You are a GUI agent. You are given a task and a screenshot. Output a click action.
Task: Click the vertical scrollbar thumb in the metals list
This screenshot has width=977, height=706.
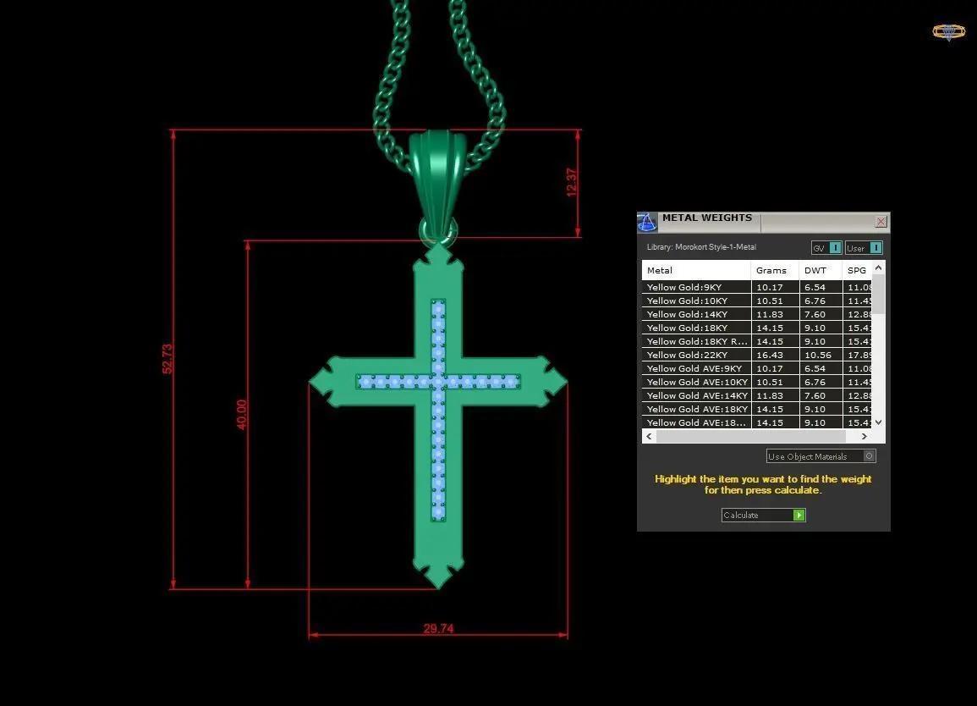pos(879,294)
